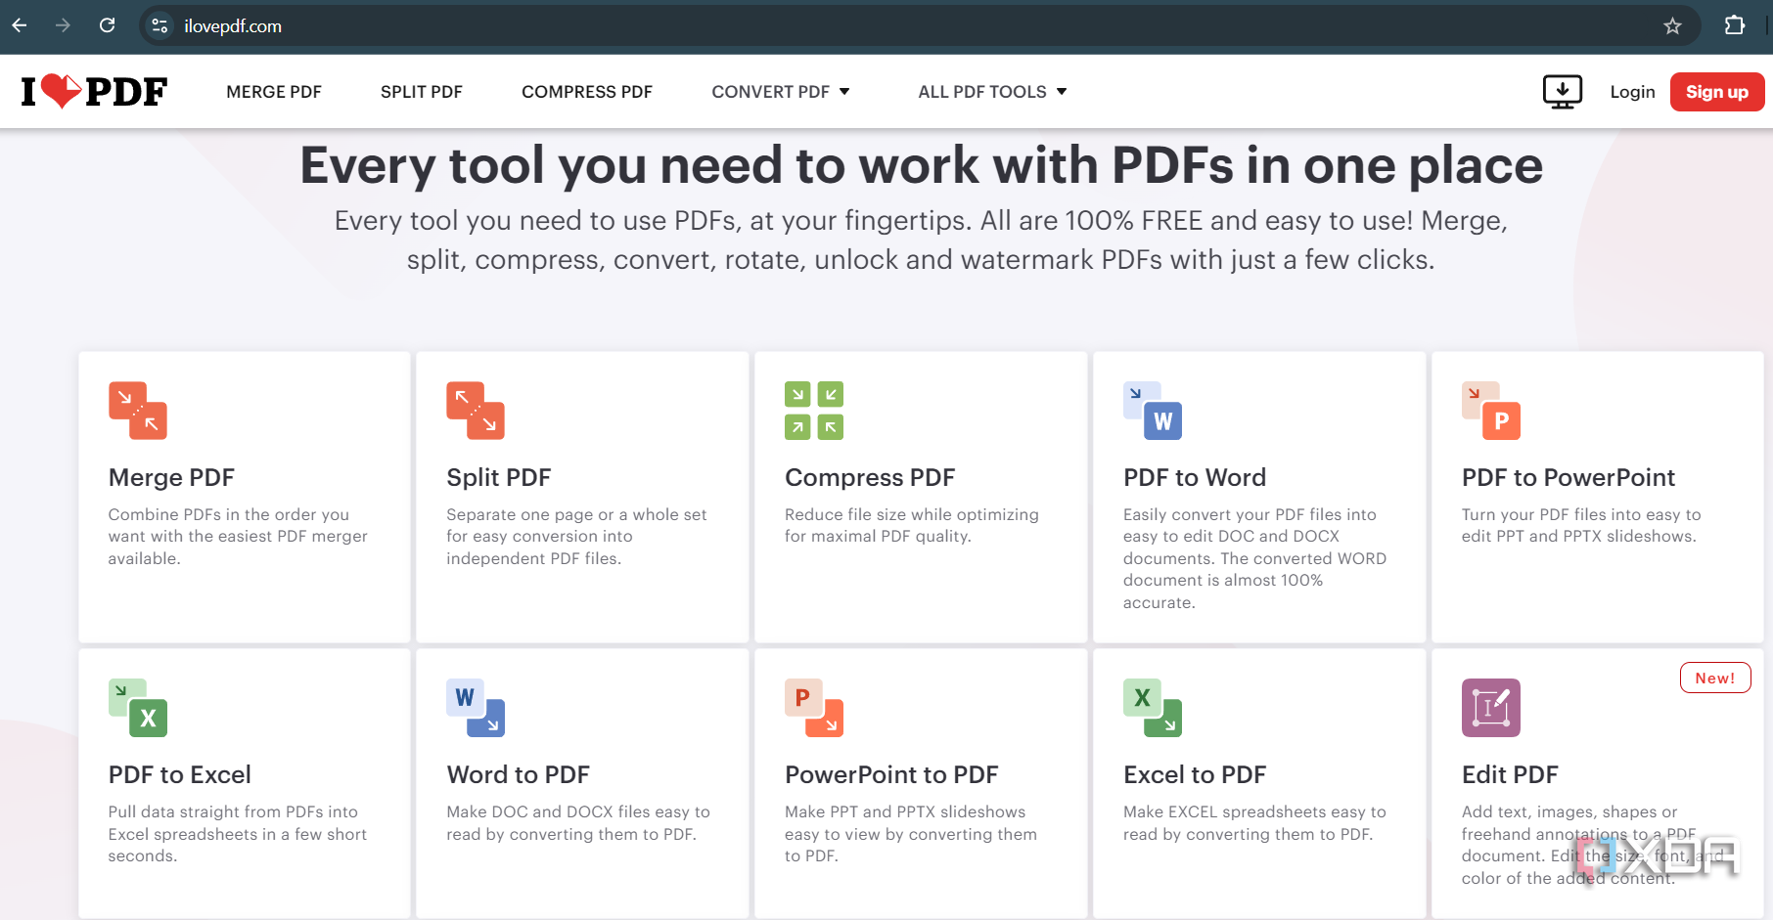The width and height of the screenshot is (1773, 920).
Task: Choose the Compress PDF green arrows icon
Action: point(814,411)
